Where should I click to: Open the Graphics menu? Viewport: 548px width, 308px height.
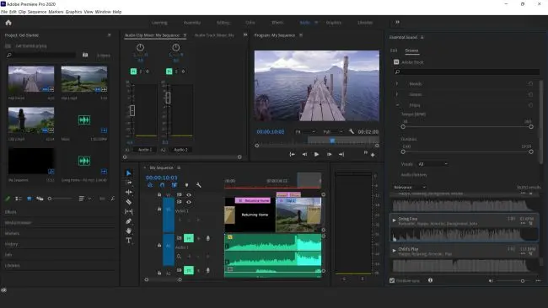pyautogui.click(x=73, y=12)
